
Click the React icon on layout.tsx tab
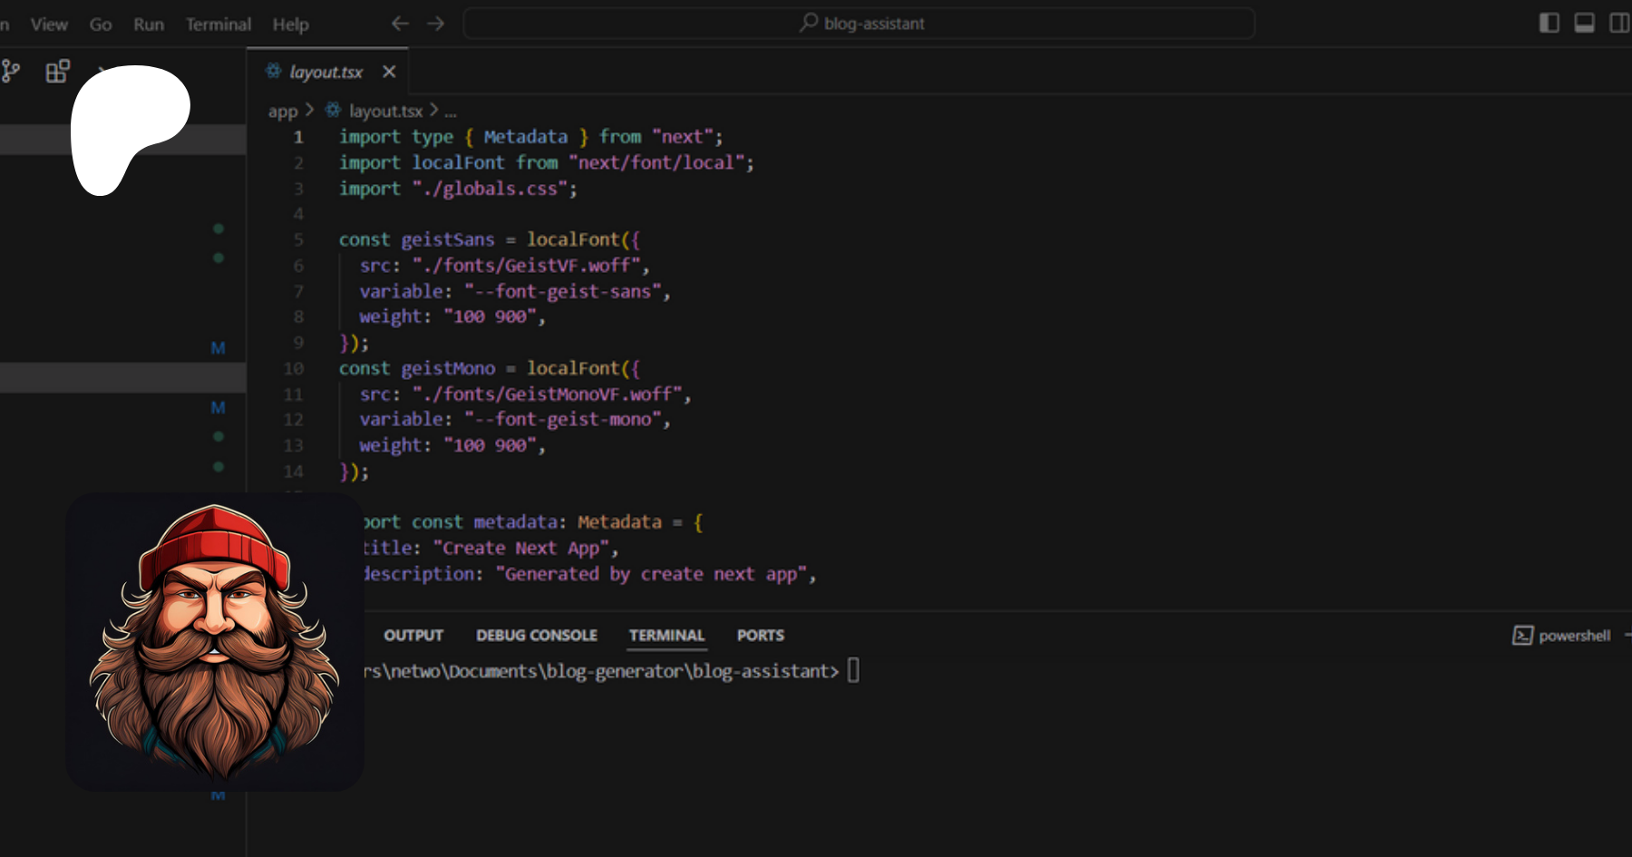click(x=273, y=71)
